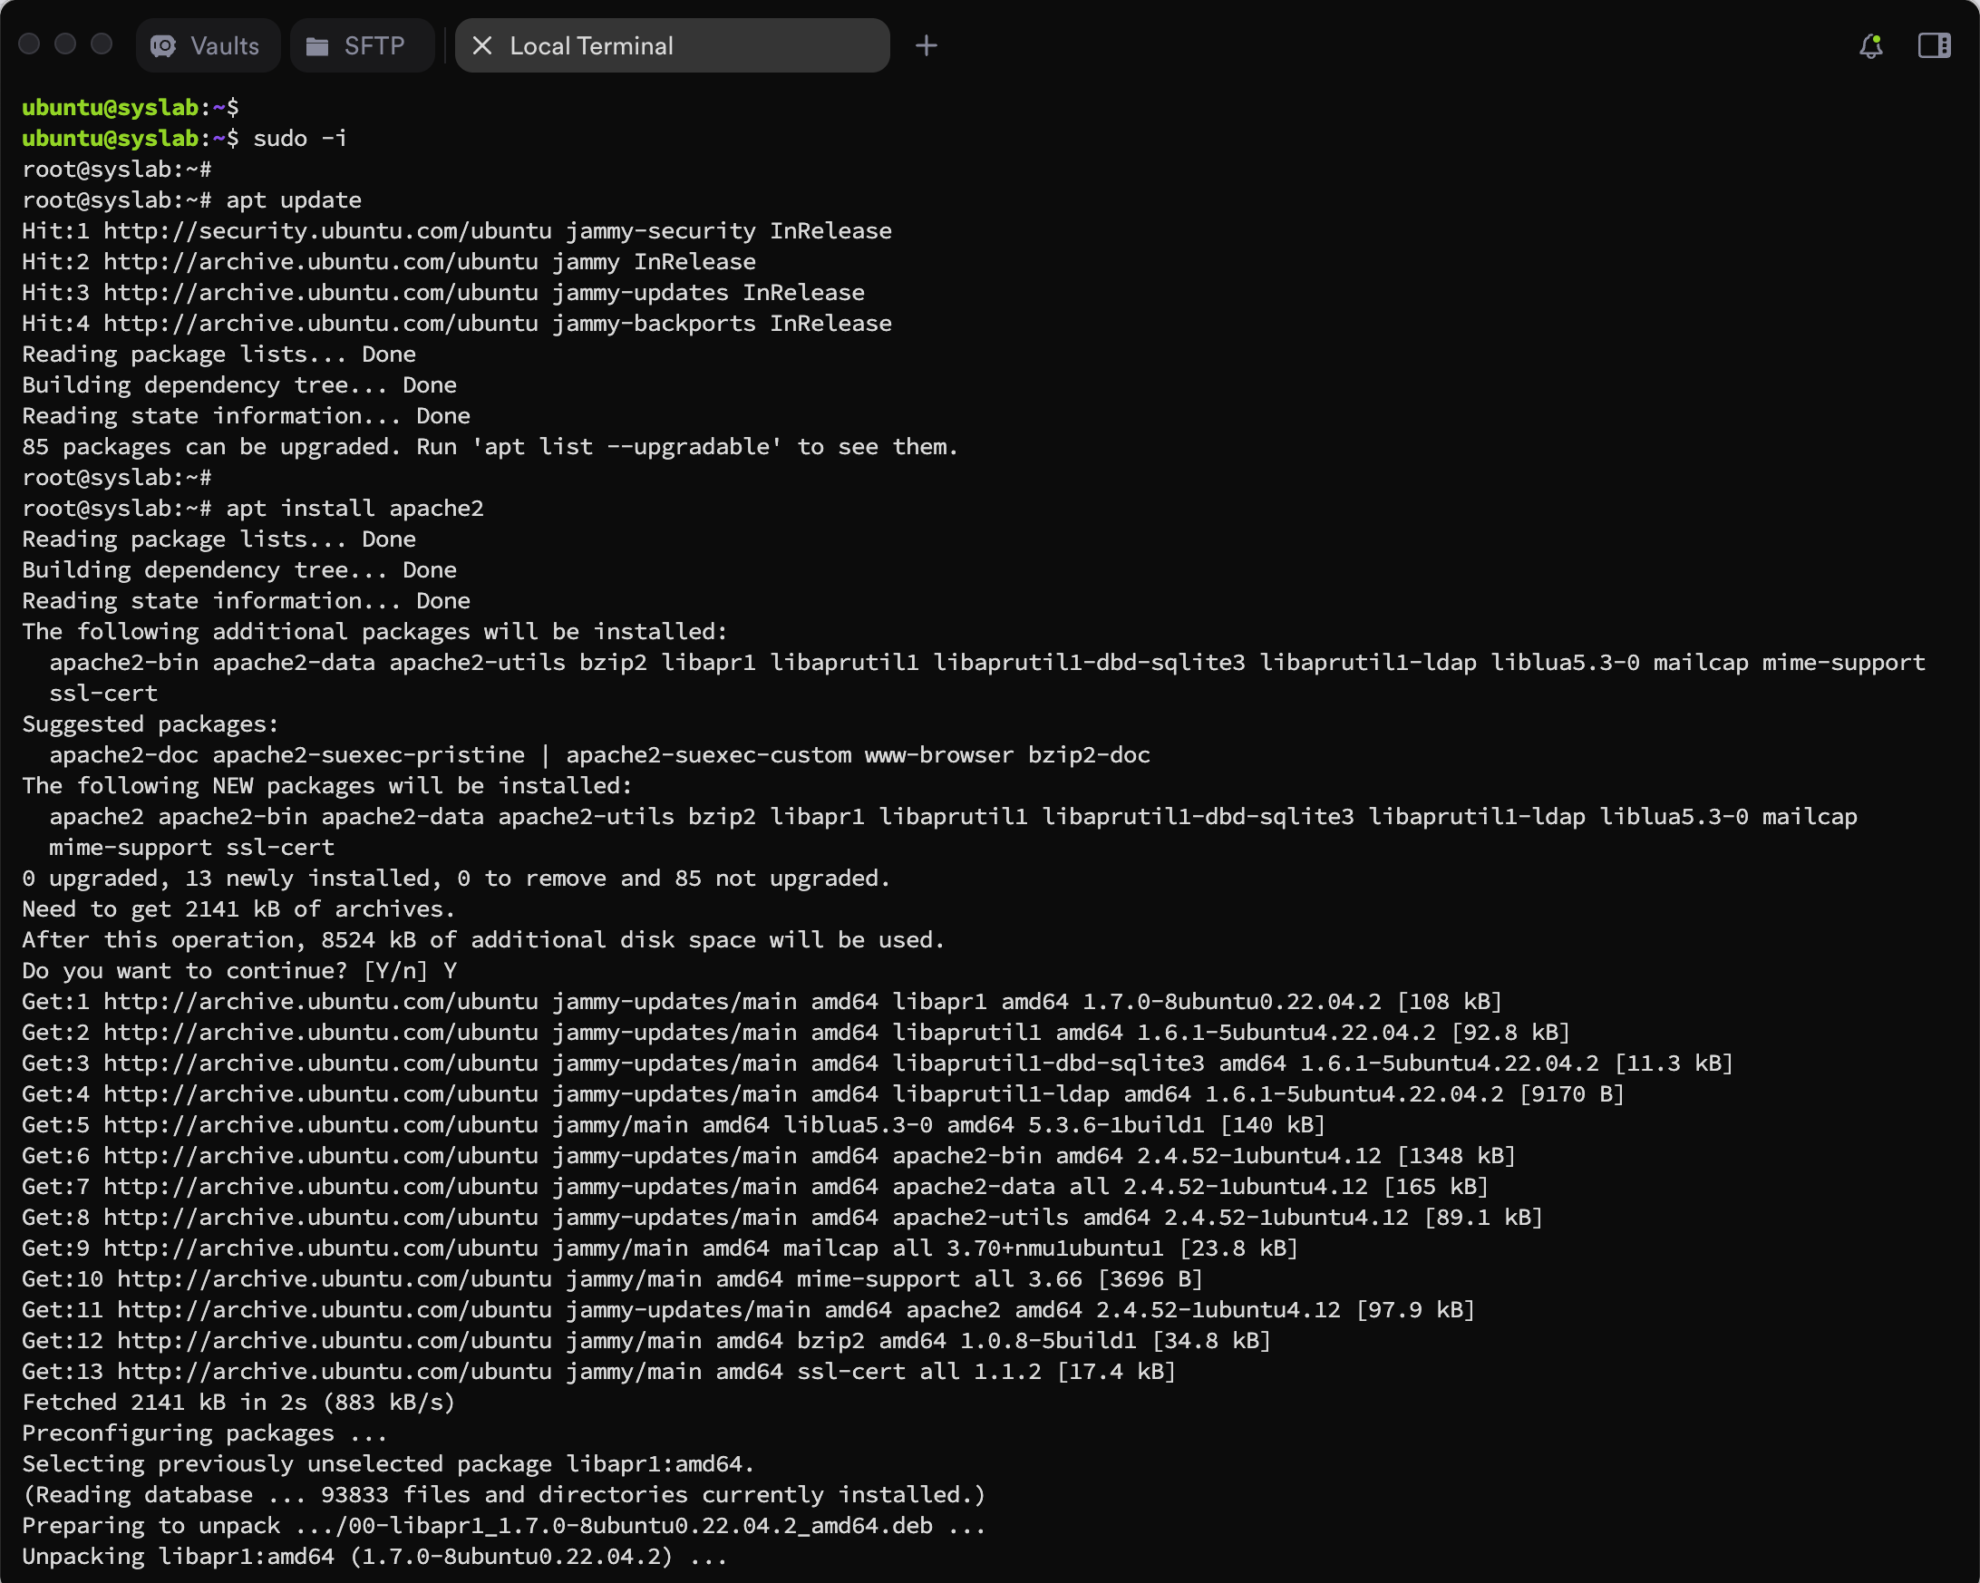Click 'Preconfiguring packages ...' line
This screenshot has width=1980, height=1583.
[205, 1433]
